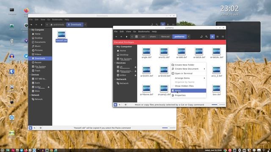Image resolution: width=271 pixels, height=152 pixels.
Task: Open the system menu on the panel
Action: click(3, 150)
